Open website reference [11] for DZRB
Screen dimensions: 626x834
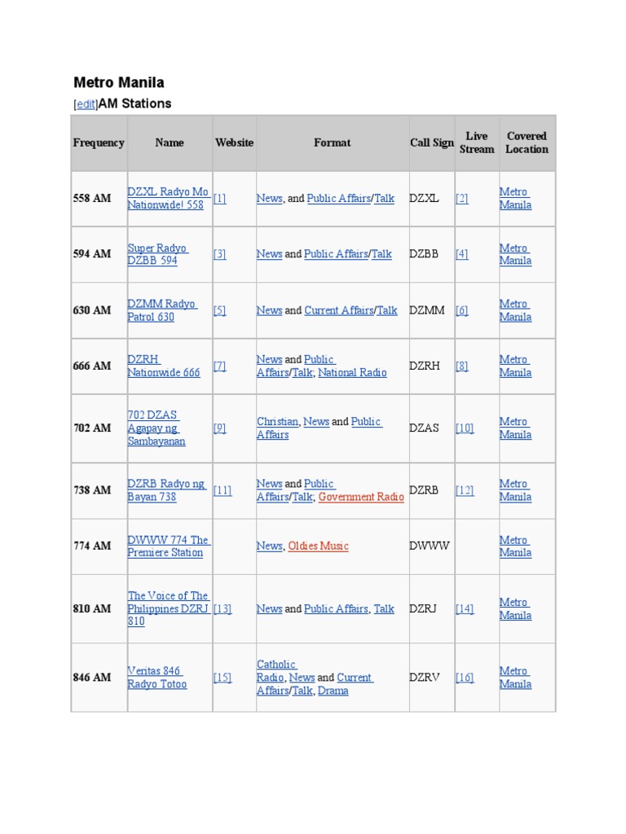coord(223,490)
